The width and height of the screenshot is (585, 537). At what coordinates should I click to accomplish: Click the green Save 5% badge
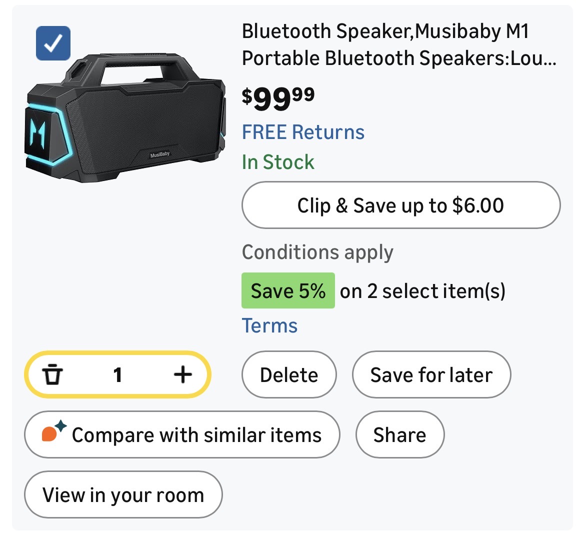pyautogui.click(x=288, y=290)
